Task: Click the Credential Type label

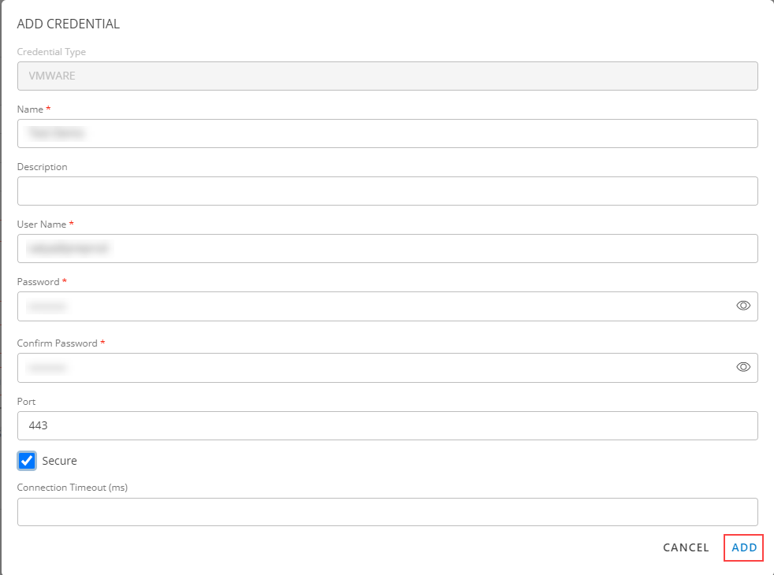Action: click(51, 52)
